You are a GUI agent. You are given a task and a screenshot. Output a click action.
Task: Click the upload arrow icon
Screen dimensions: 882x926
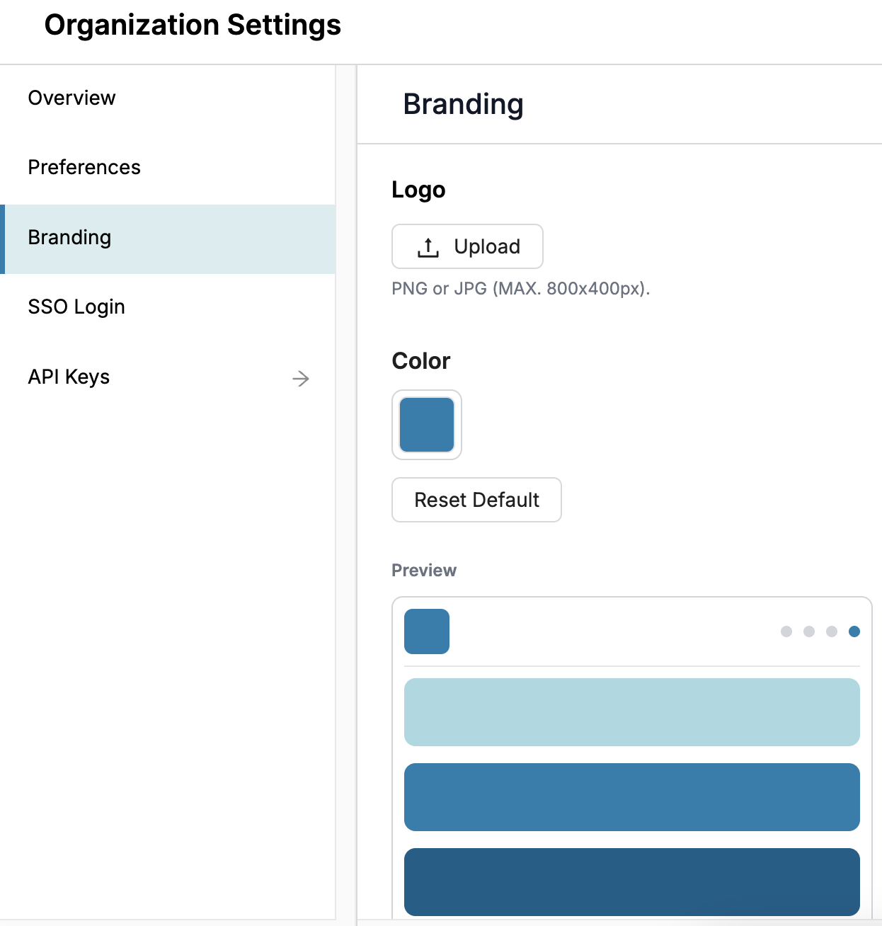(x=428, y=247)
